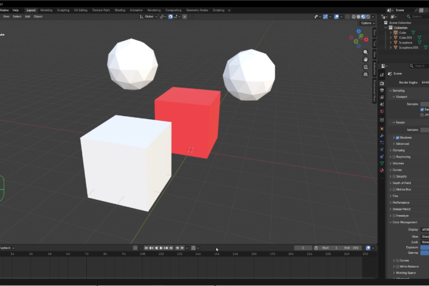Switch to the Modeling workspace tab

pyautogui.click(x=46, y=10)
